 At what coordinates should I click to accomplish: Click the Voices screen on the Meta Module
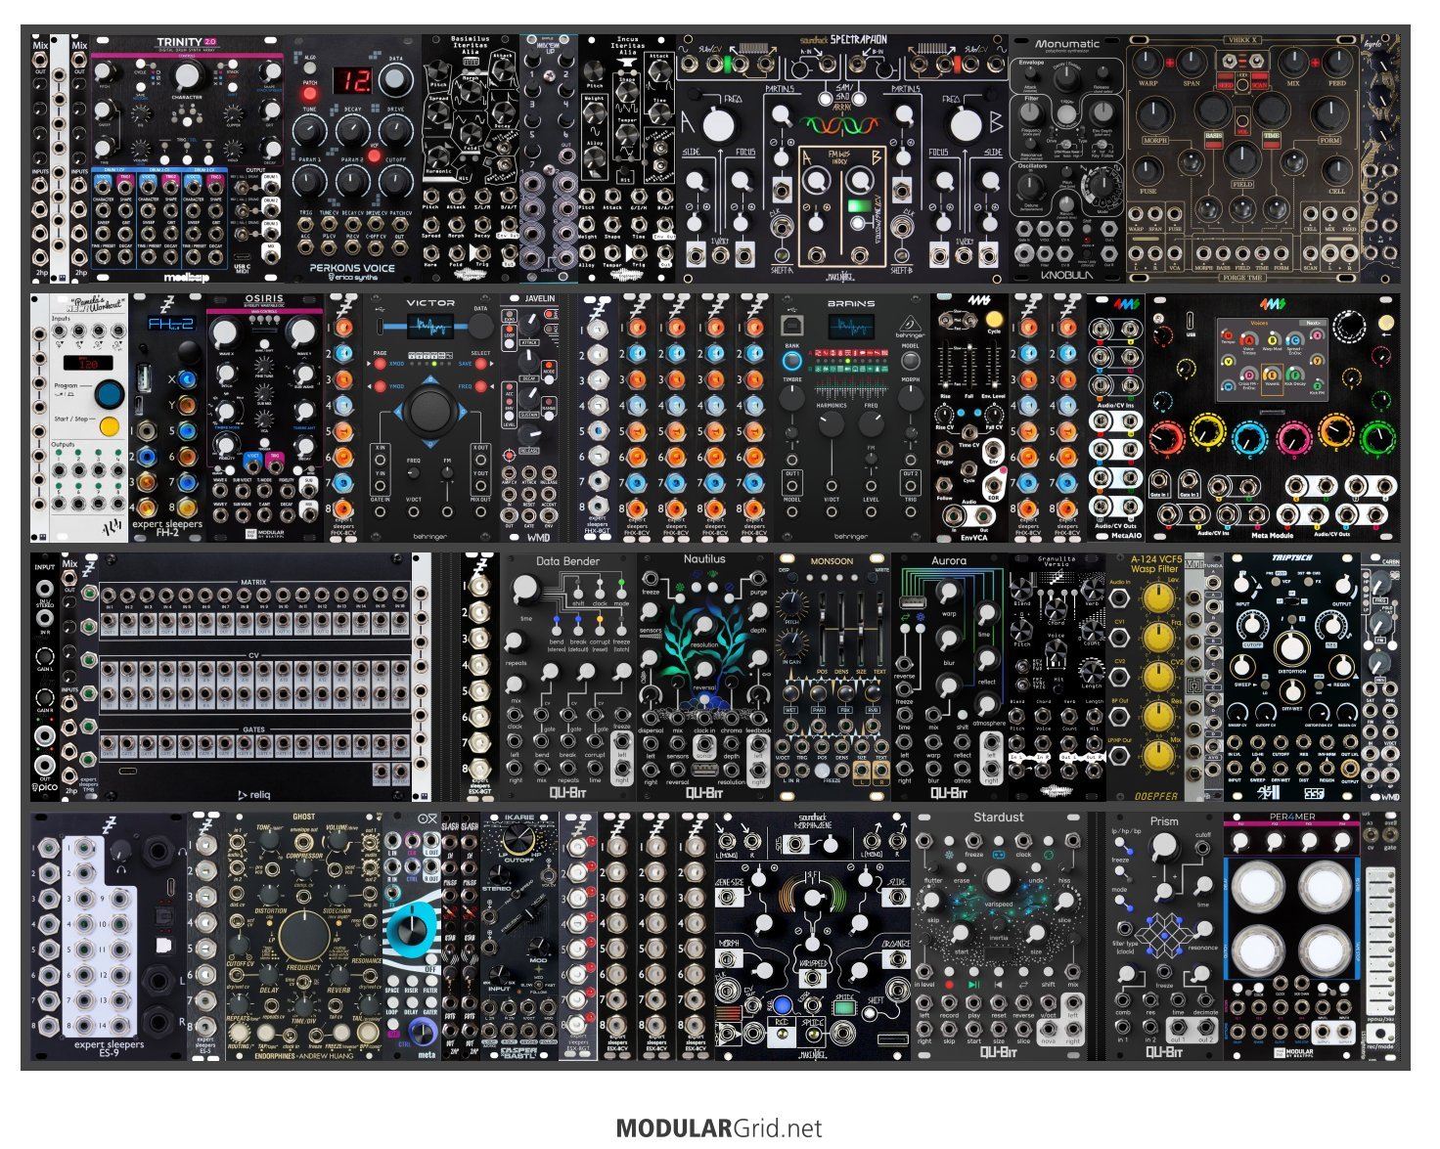click(1271, 358)
